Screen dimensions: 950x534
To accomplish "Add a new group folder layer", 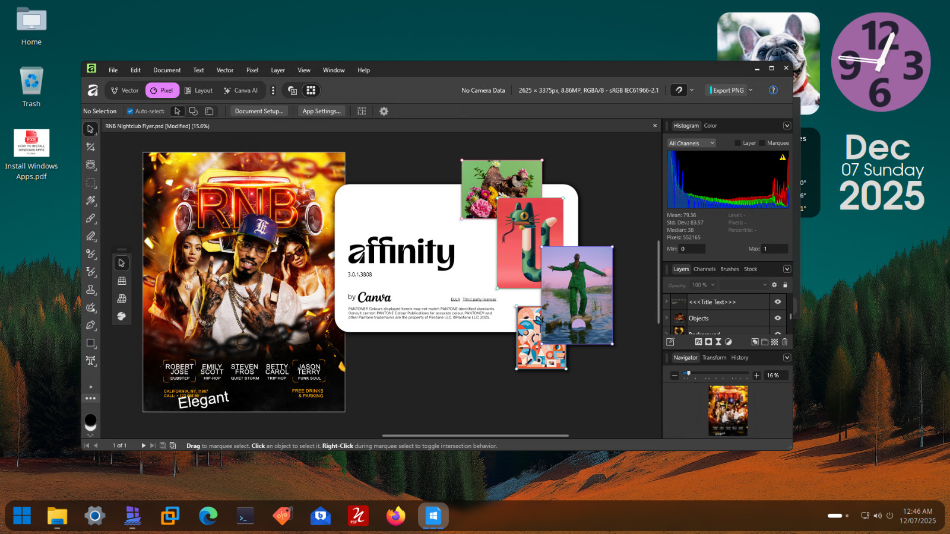I will click(765, 342).
